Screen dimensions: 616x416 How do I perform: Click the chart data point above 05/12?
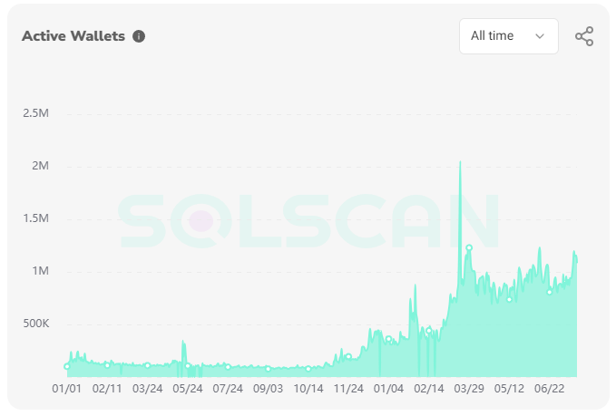click(509, 299)
